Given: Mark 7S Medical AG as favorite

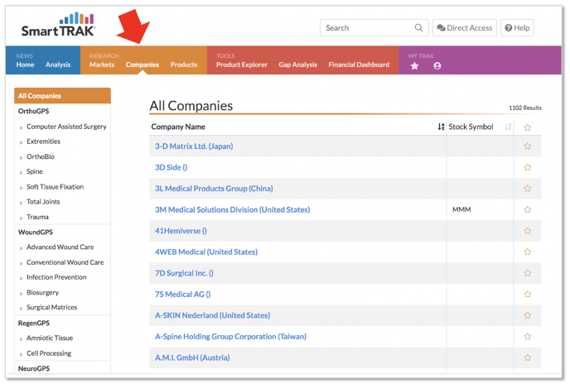Looking at the screenshot, I should (x=528, y=294).
